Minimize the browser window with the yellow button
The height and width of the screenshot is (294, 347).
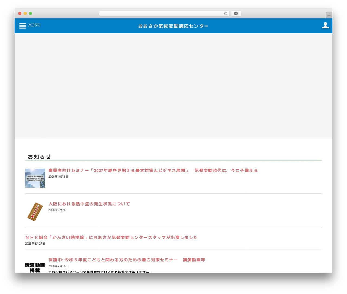(x=25, y=14)
